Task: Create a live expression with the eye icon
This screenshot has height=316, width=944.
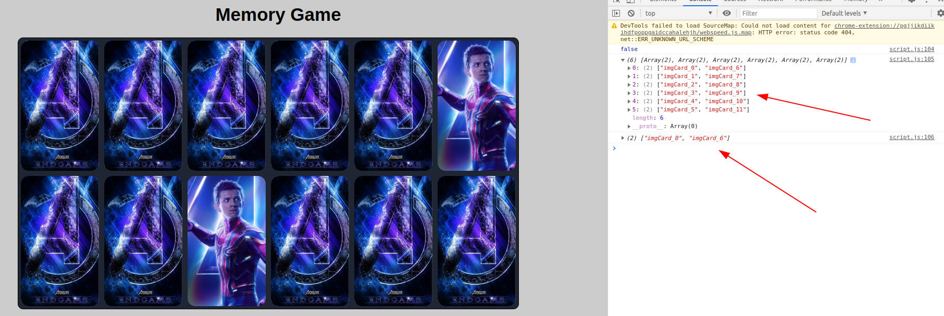Action: tap(727, 13)
